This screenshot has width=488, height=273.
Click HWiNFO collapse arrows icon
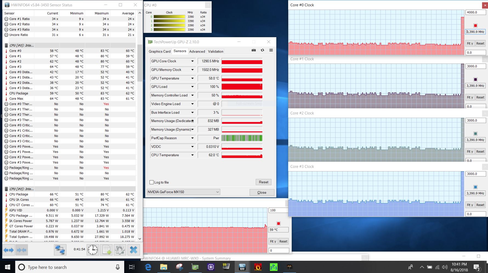(21, 250)
